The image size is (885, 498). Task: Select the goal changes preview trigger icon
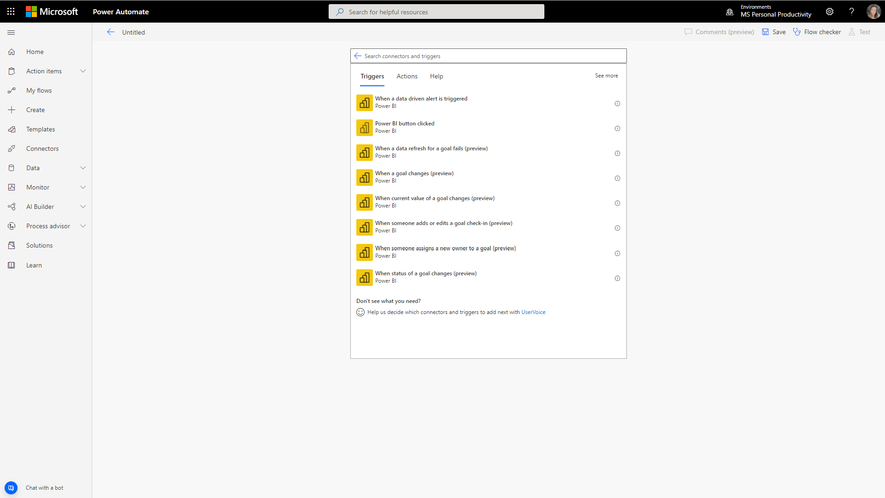tap(364, 177)
